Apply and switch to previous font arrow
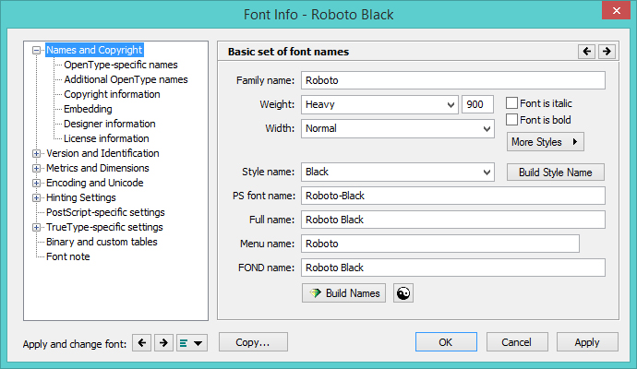Viewport: 637px width, 369px height. point(142,343)
